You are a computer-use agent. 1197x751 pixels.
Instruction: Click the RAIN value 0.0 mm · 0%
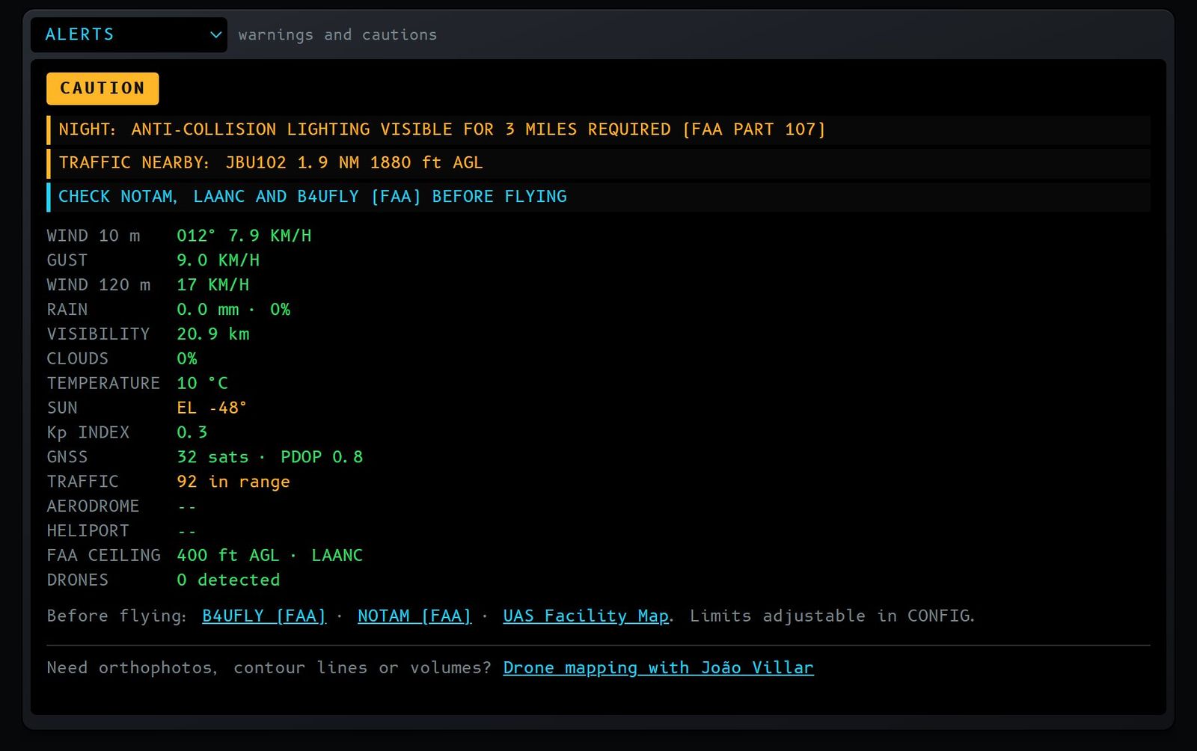[233, 310]
